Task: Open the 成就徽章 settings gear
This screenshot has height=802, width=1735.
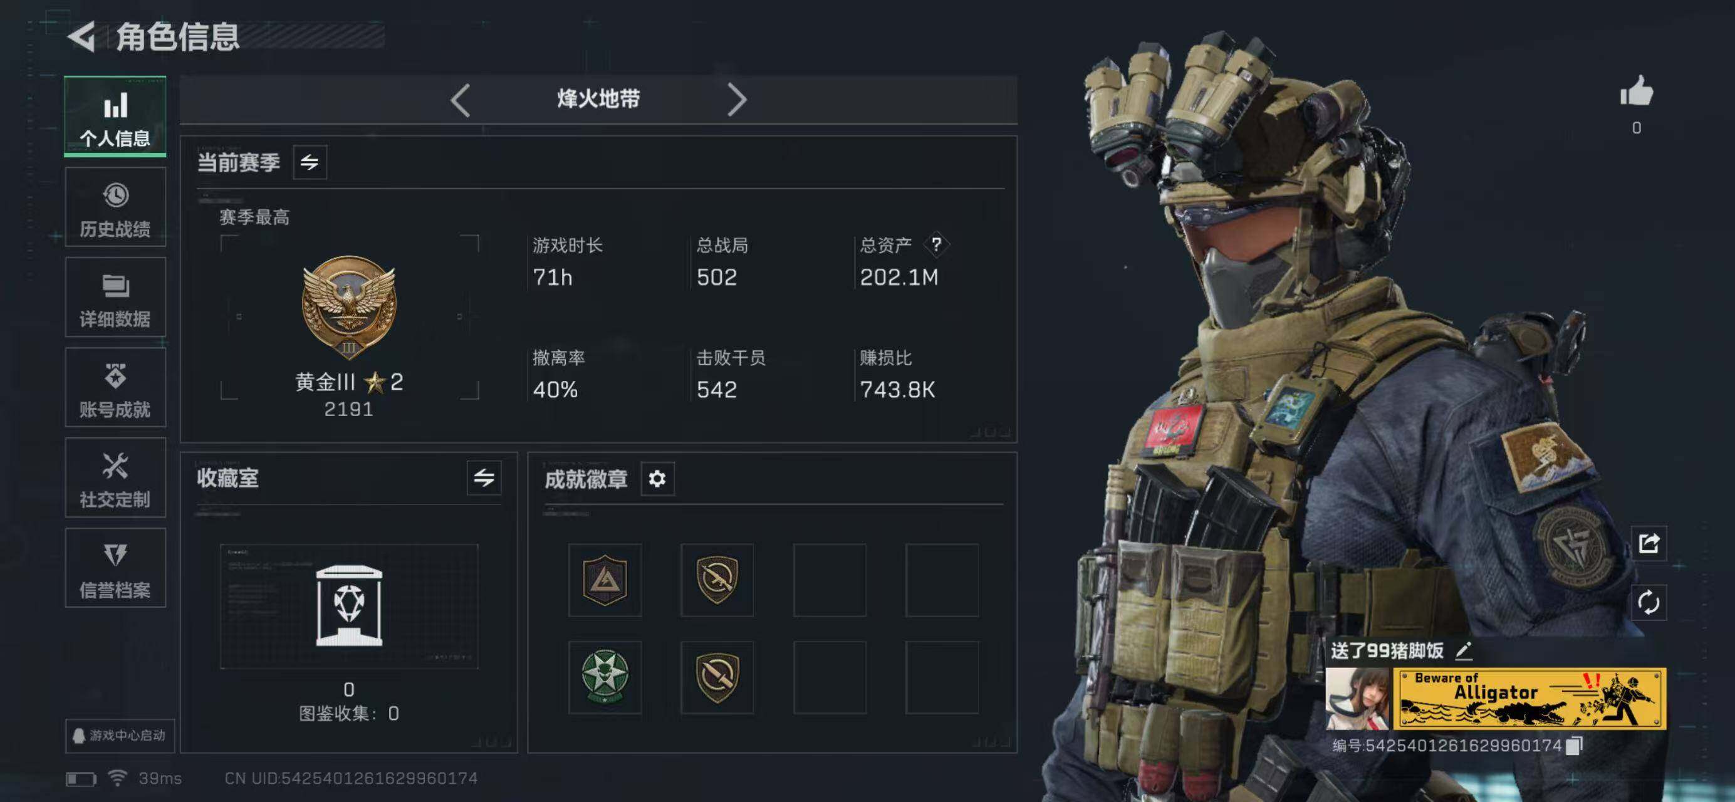Action: (657, 479)
